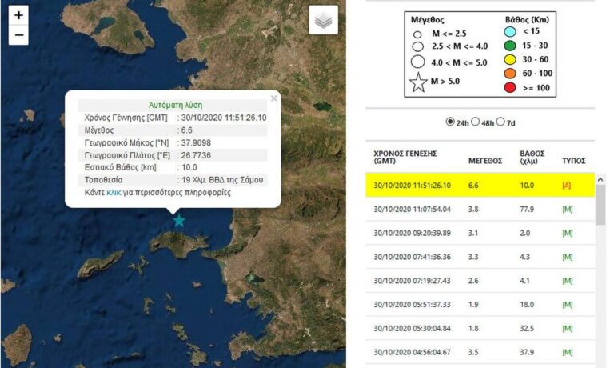
Task: Click the ΒΑΘΟΣ column header
Action: point(532,157)
